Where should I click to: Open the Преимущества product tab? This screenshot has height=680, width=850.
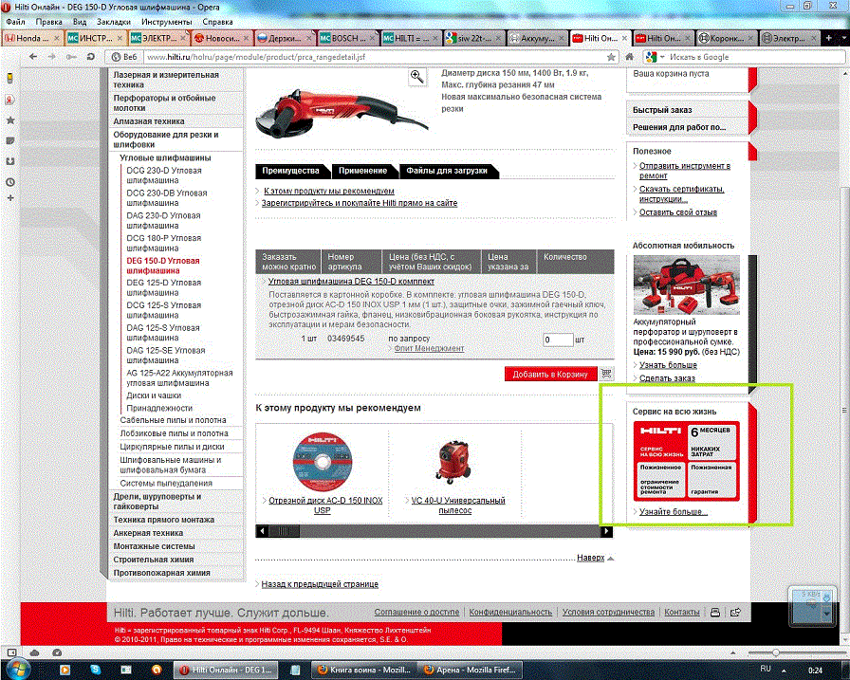(x=290, y=171)
